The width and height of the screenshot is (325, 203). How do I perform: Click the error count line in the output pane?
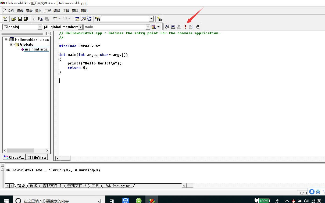coord(53,170)
